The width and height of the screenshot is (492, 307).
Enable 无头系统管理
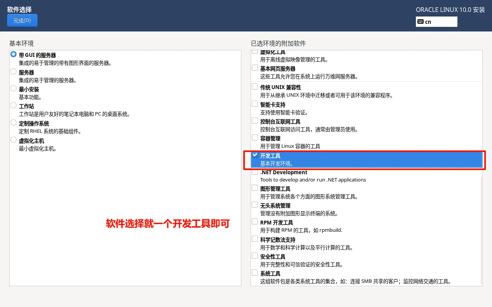(x=255, y=205)
